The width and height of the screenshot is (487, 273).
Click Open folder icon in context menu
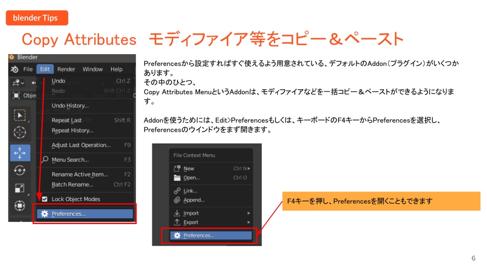[x=177, y=178]
